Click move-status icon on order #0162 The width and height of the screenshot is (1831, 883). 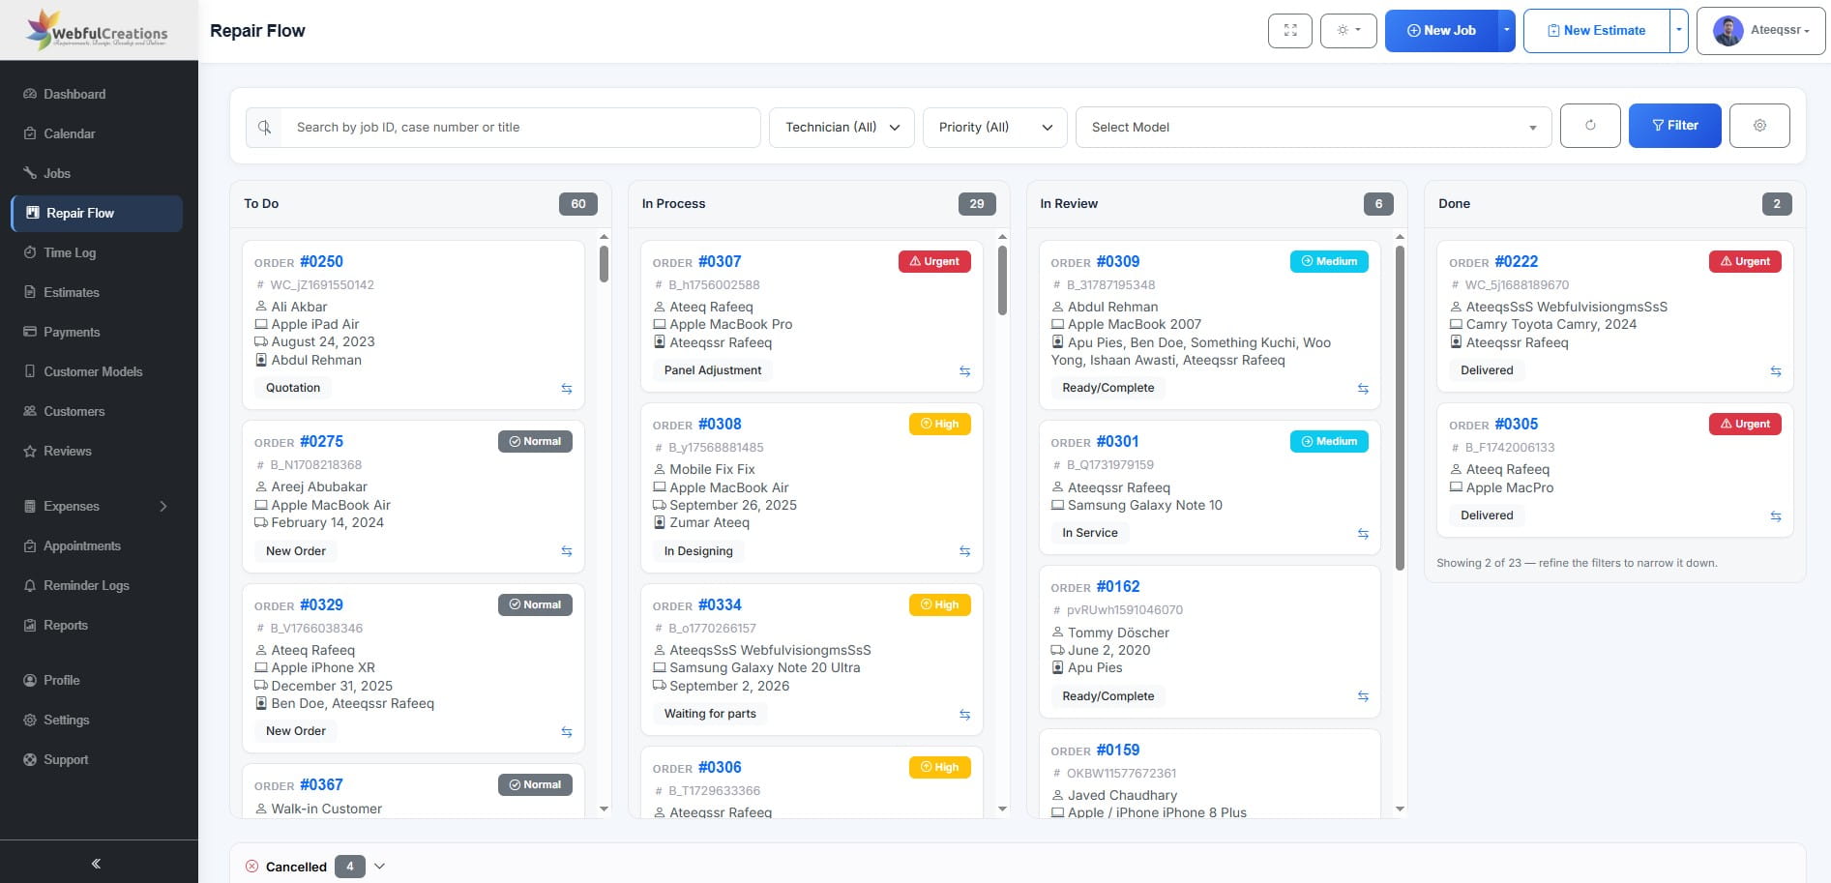coord(1363,696)
